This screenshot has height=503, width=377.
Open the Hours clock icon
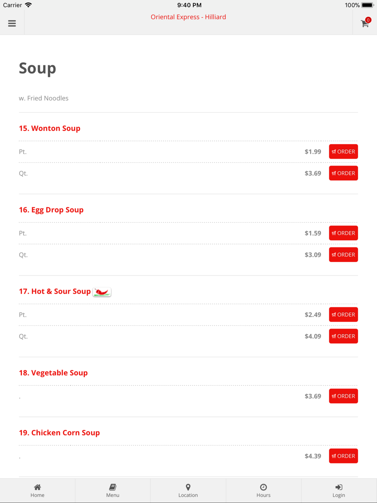click(264, 487)
